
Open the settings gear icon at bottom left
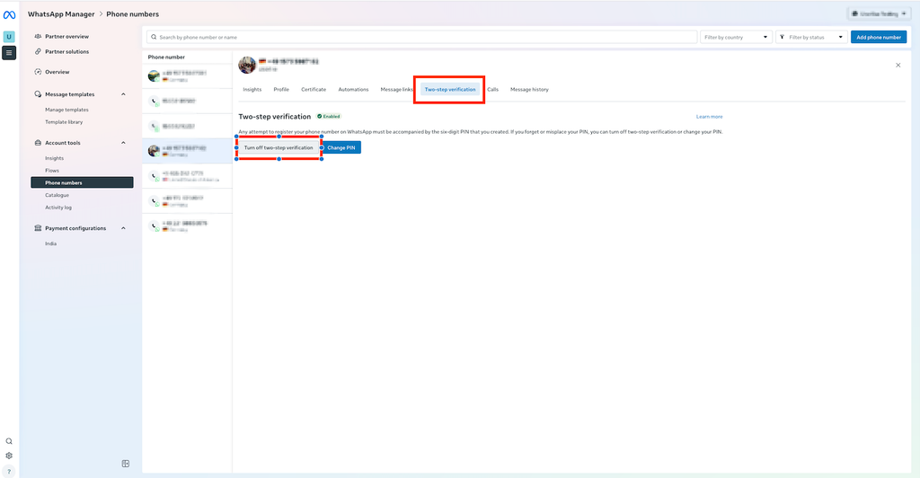(x=9, y=456)
